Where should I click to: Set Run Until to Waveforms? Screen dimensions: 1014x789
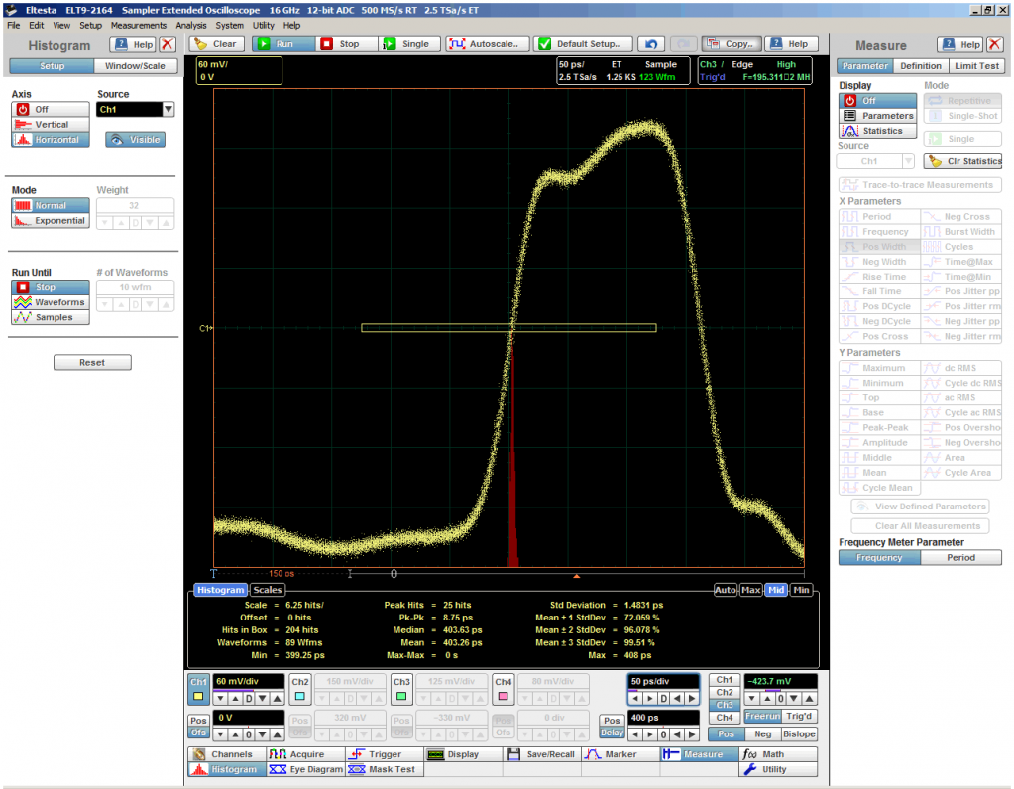coord(51,302)
